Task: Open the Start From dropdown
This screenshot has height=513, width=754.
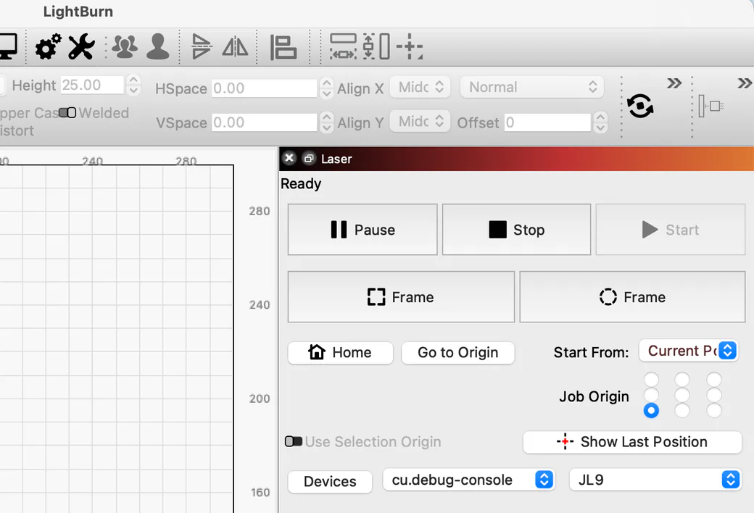Action: 689,351
